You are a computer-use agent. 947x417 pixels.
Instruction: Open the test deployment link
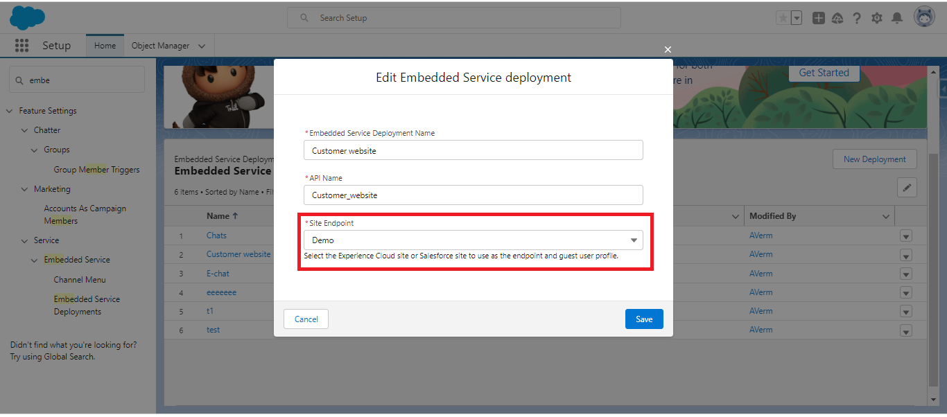click(213, 330)
